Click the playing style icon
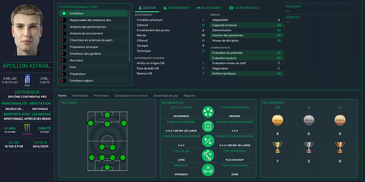Image resolution: width=365 pixels, height=182 pixels. pyautogui.click(x=208, y=156)
